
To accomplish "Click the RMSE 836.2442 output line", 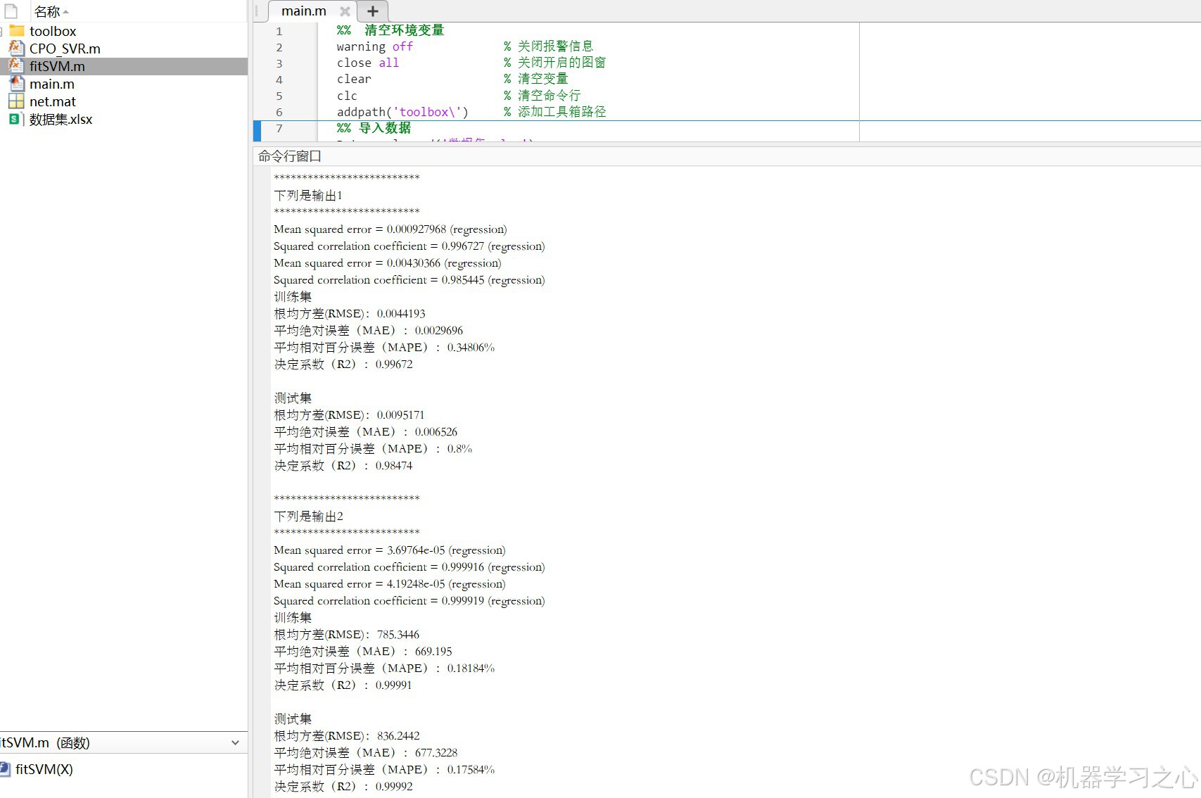I will pos(347,735).
